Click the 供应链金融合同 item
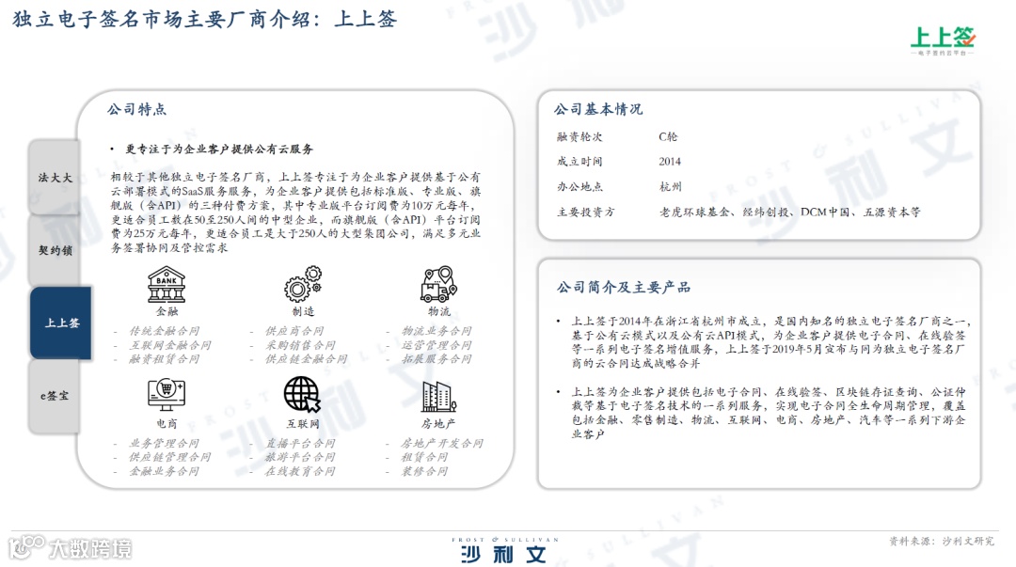The width and height of the screenshot is (1016, 567). pyautogui.click(x=306, y=359)
